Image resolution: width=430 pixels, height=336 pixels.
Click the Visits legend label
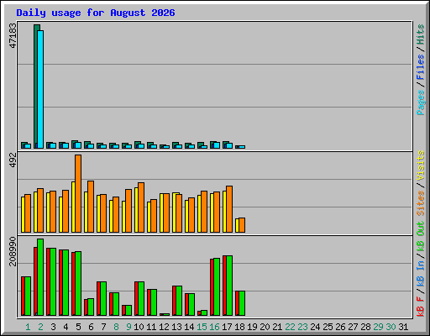(421, 165)
